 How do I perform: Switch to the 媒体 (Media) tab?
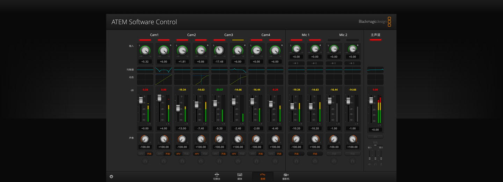240,176
